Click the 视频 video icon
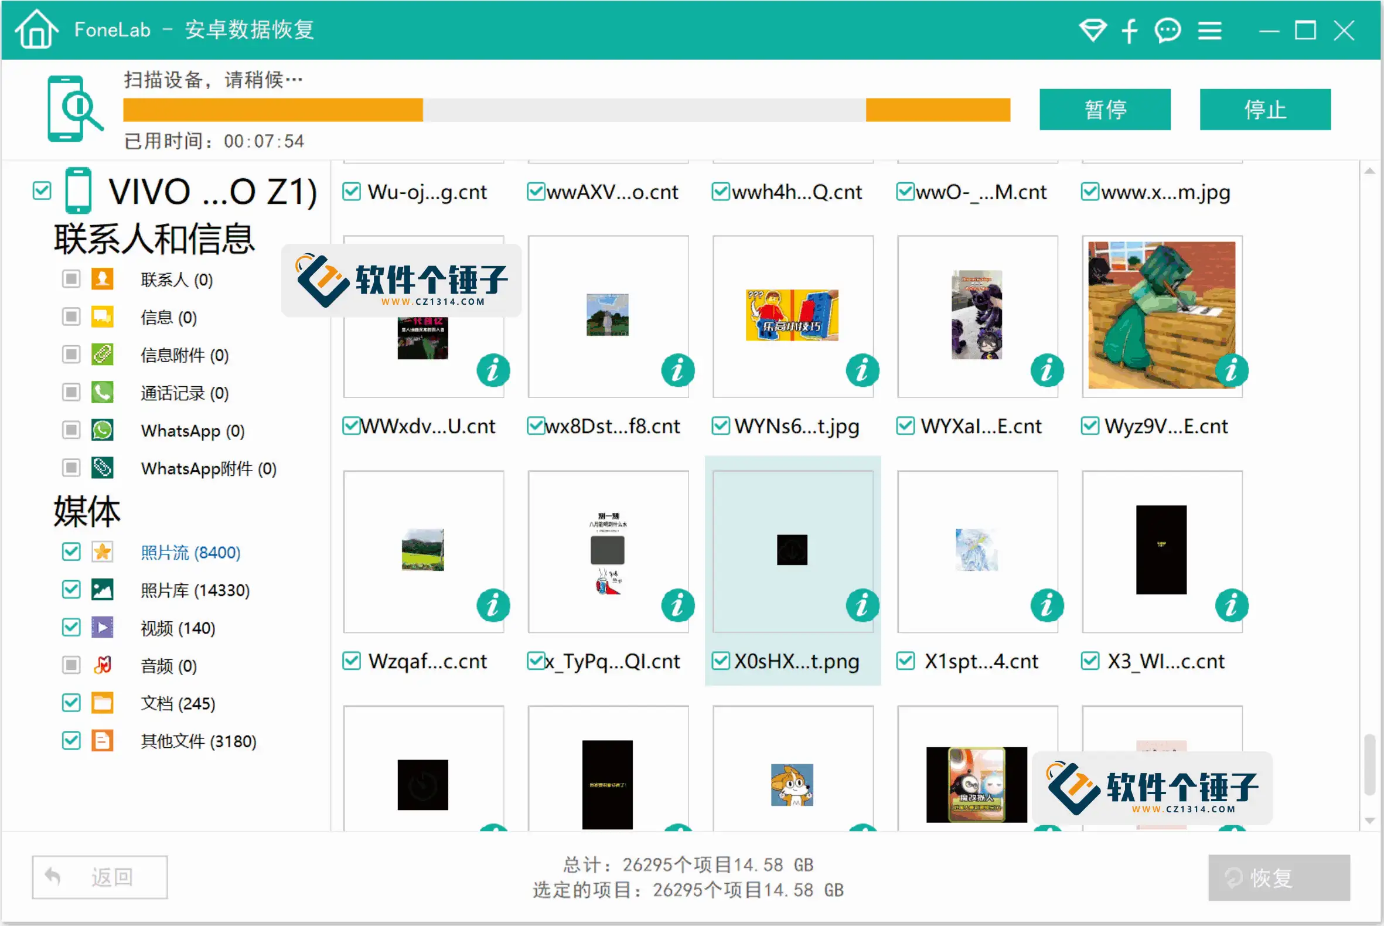 [102, 627]
